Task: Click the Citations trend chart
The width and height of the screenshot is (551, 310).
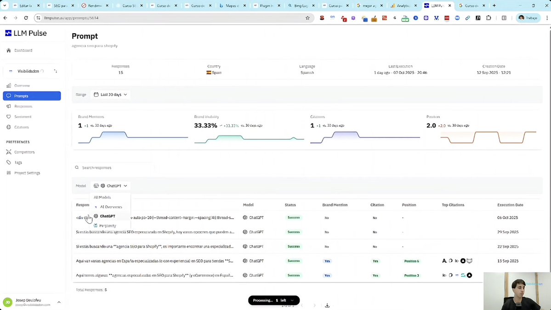Action: 365,137
